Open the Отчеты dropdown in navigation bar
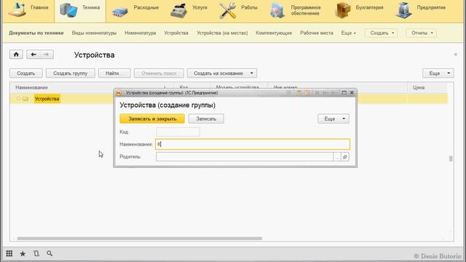Viewport: 466px width, 262px height. [x=421, y=33]
